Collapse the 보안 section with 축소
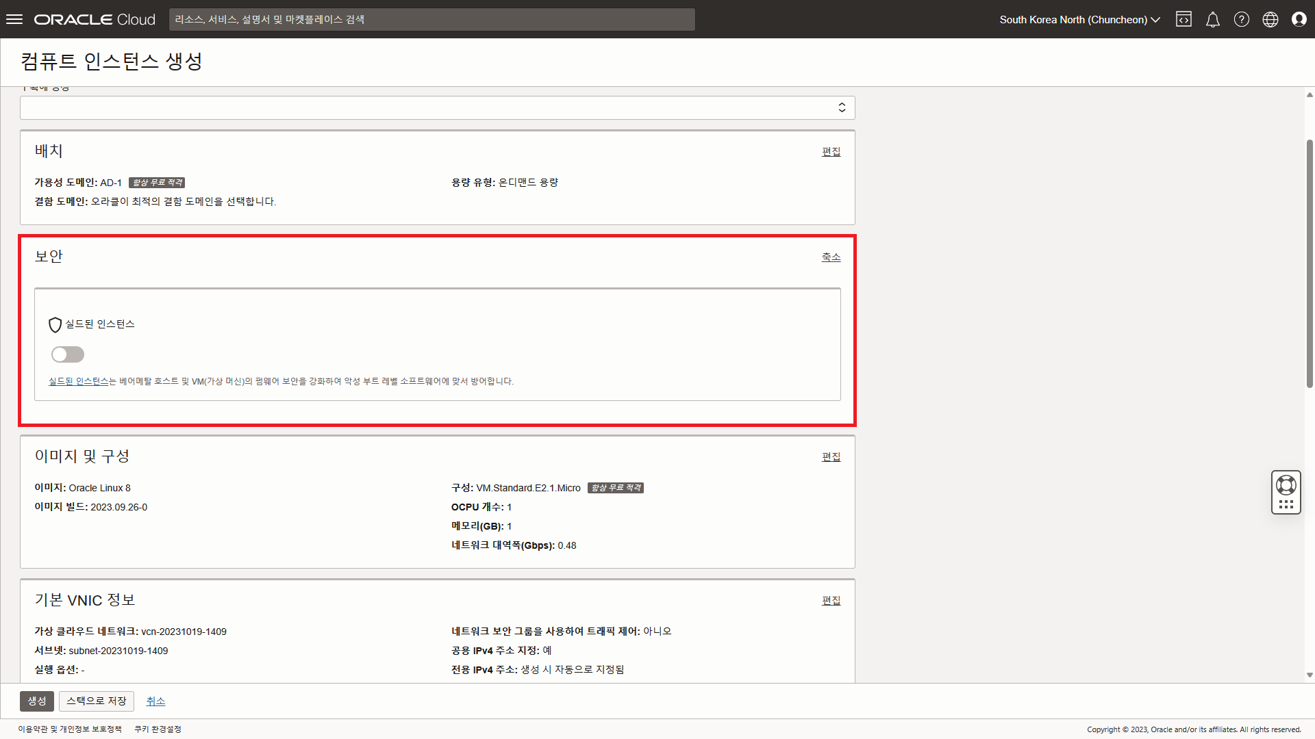The height and width of the screenshot is (739, 1315). [x=831, y=257]
